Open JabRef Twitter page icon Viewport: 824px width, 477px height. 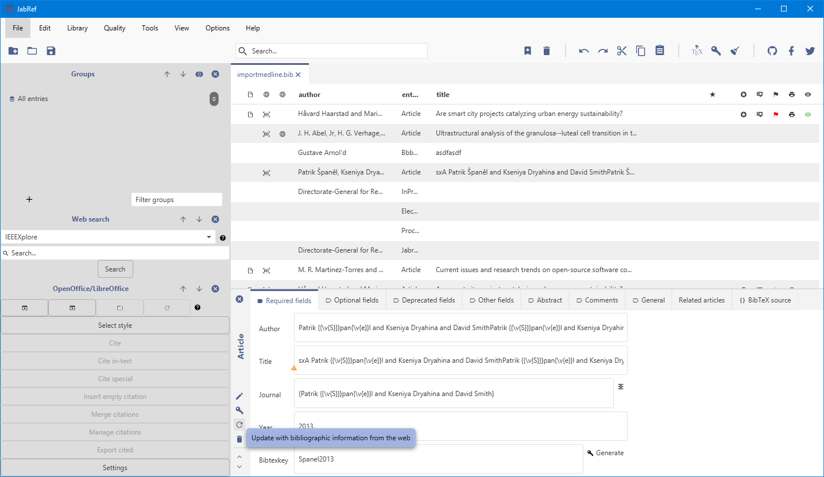[x=810, y=51]
